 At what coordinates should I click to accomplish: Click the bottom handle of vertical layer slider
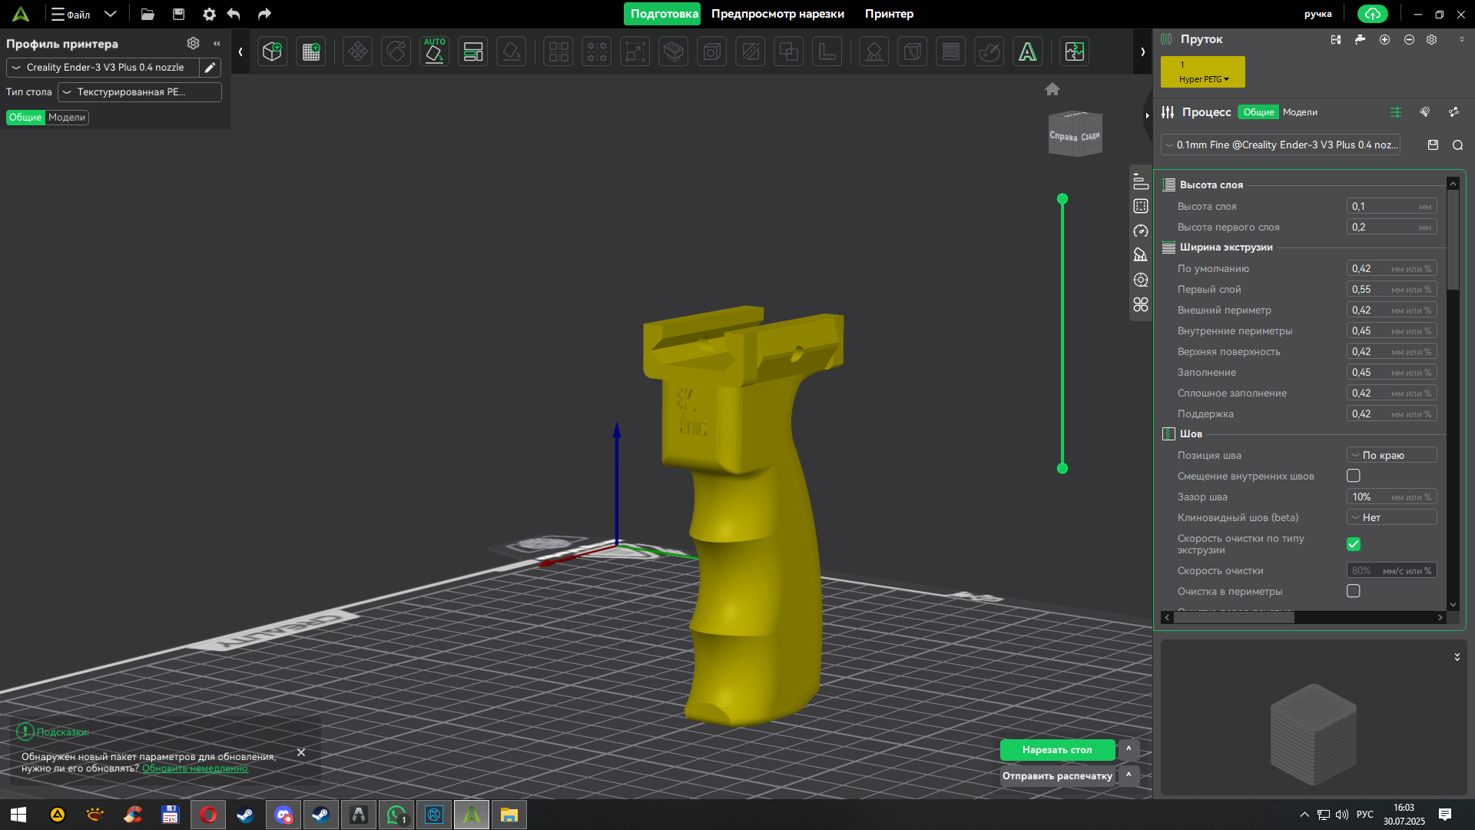tap(1062, 468)
